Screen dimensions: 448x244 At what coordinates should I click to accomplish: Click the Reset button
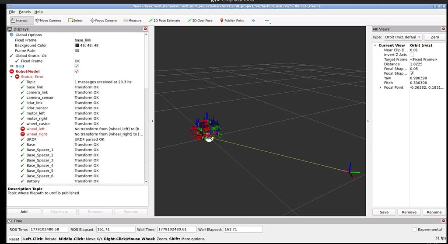point(14,239)
